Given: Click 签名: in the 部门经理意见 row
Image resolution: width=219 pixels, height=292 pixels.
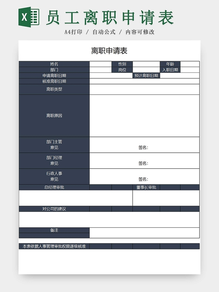Looking at the screenshot, I should pyautogui.click(x=143, y=164).
